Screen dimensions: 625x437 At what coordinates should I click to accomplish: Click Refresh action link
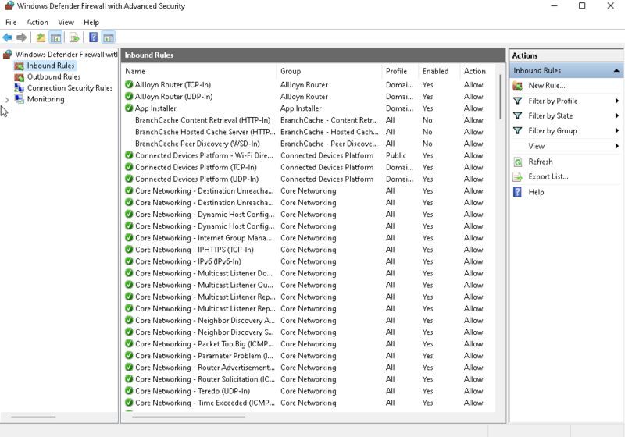click(541, 162)
